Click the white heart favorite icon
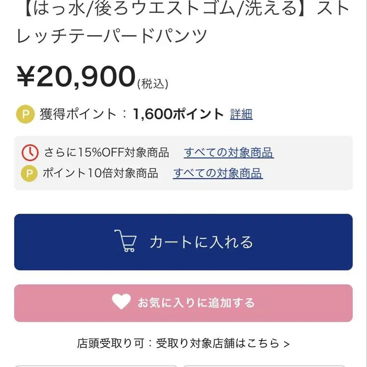 [121, 302]
